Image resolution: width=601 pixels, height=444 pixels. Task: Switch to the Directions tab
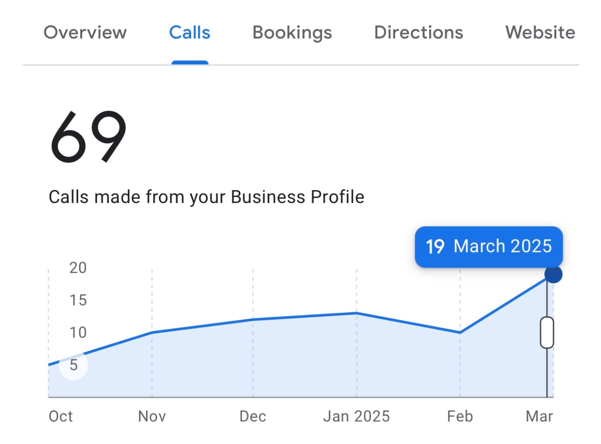tap(418, 32)
